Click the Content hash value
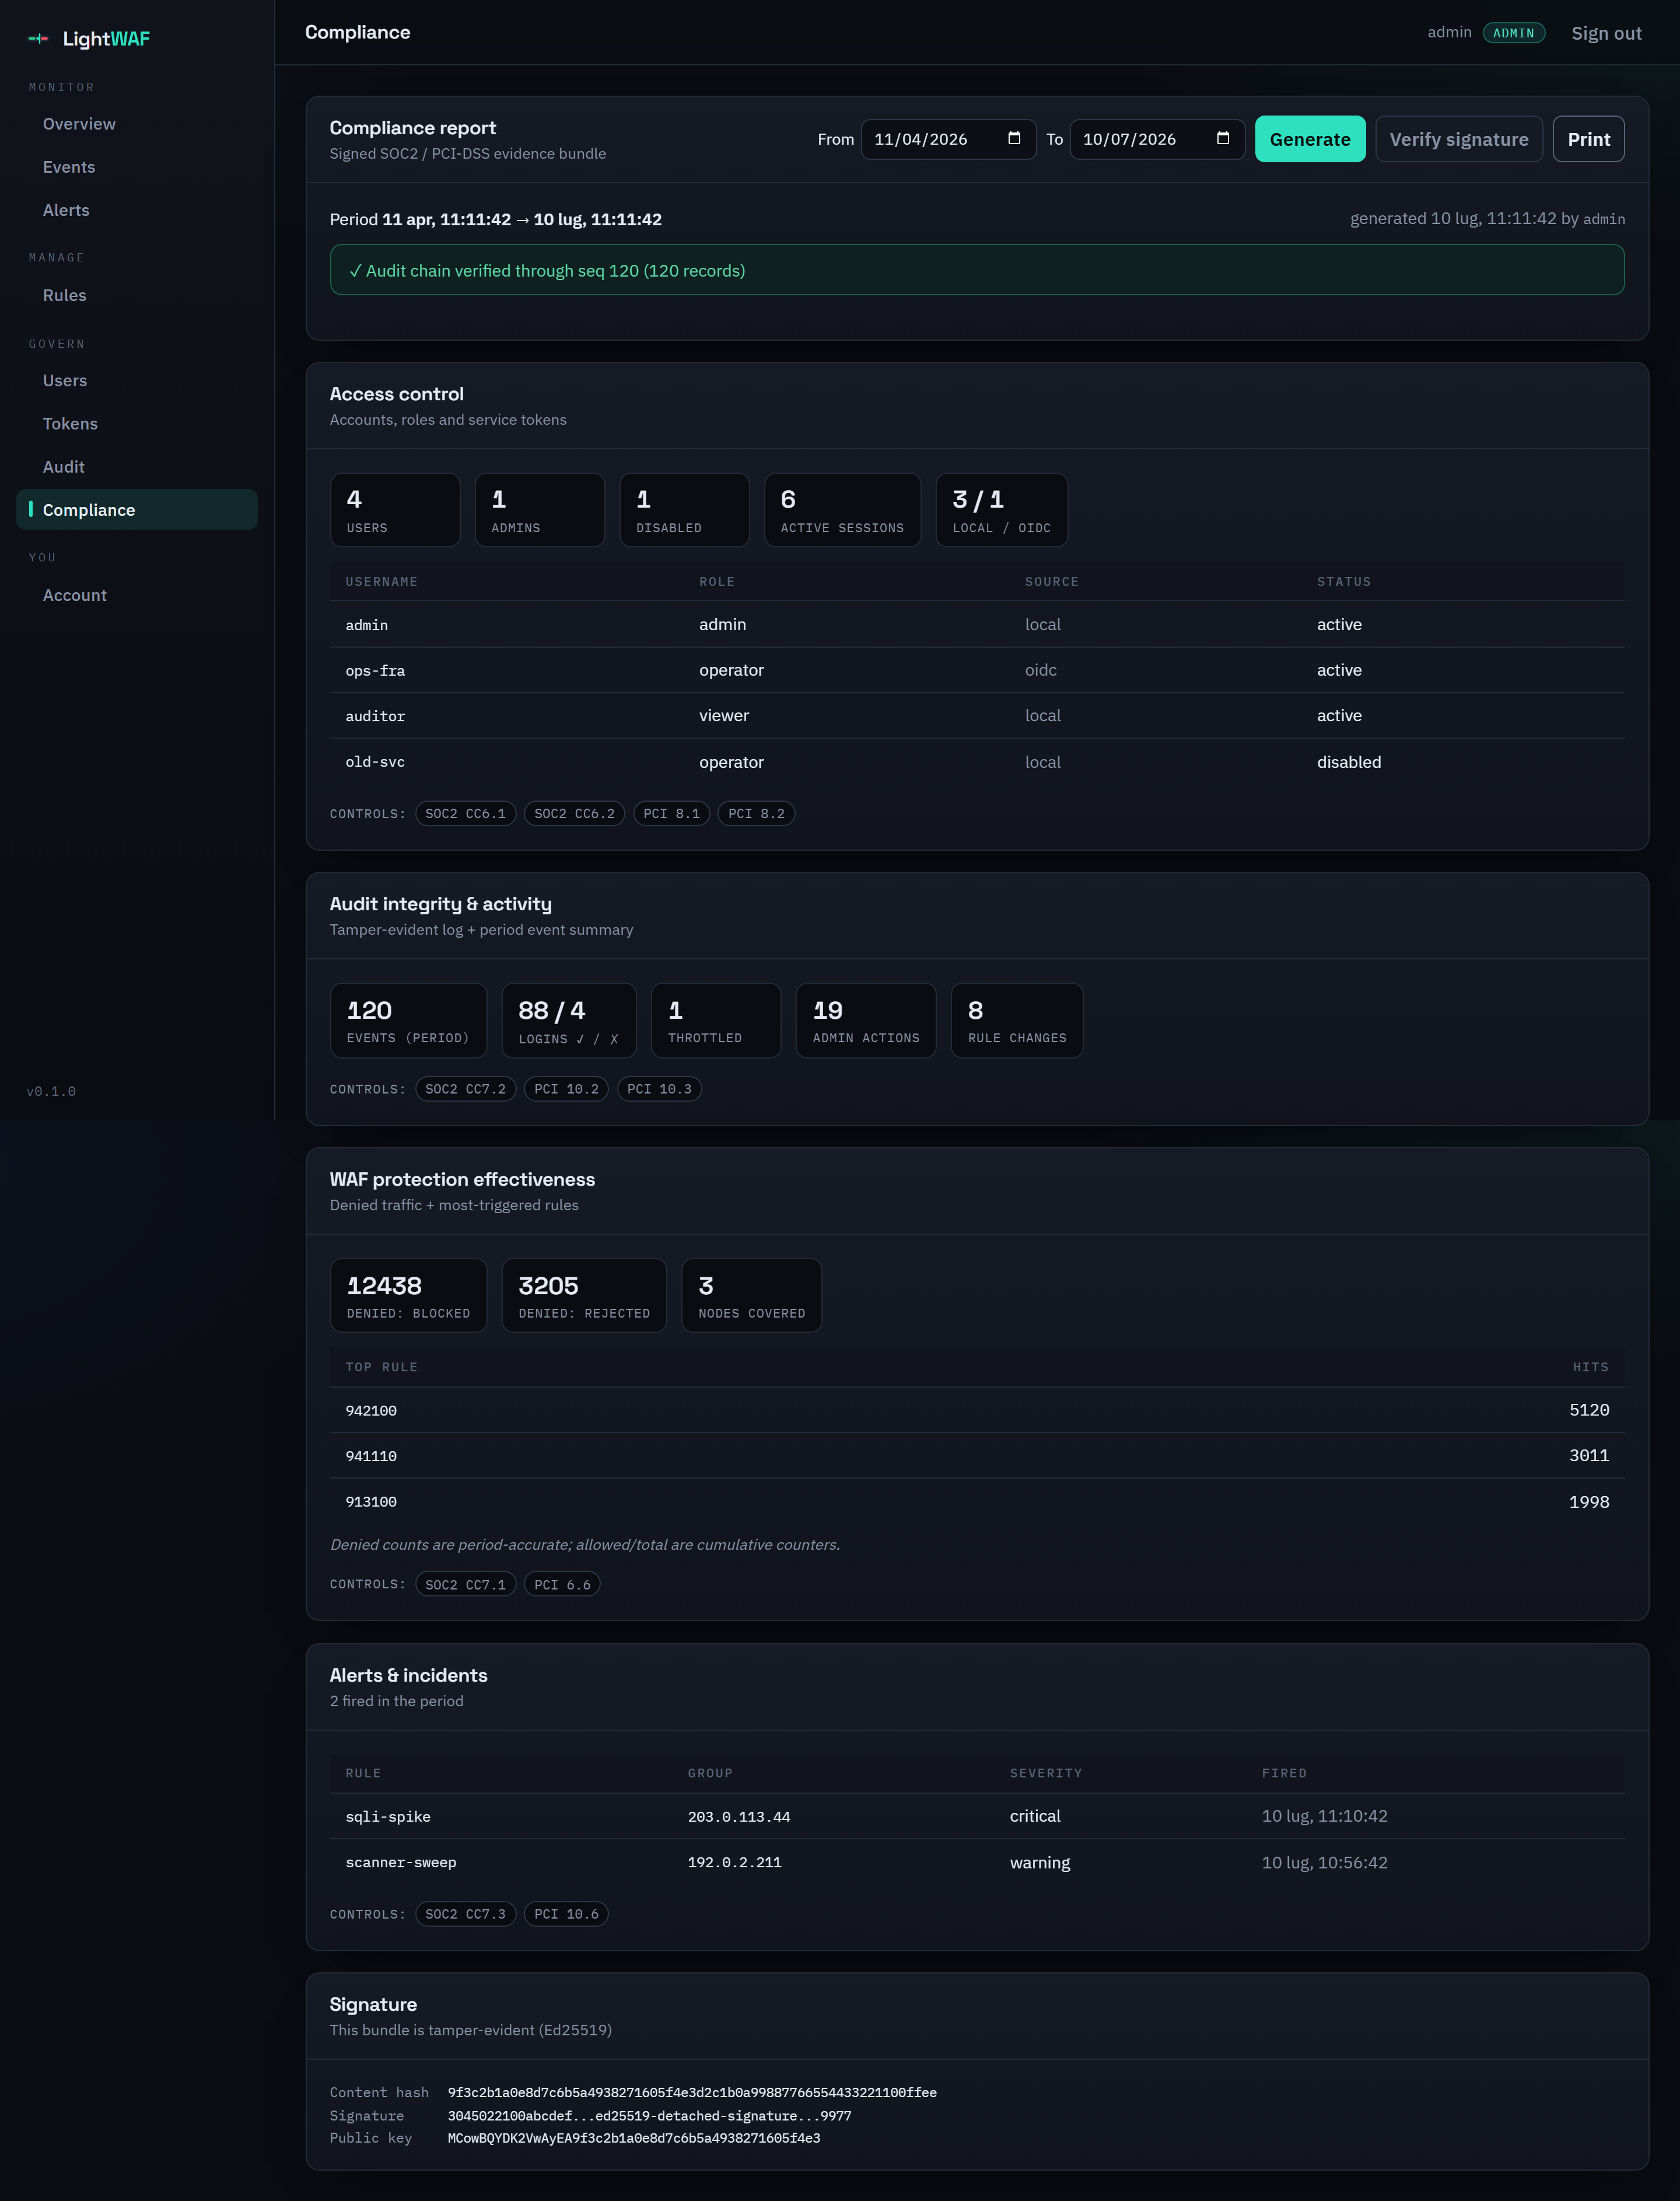Viewport: 1680px width, 2201px height. tap(692, 2092)
